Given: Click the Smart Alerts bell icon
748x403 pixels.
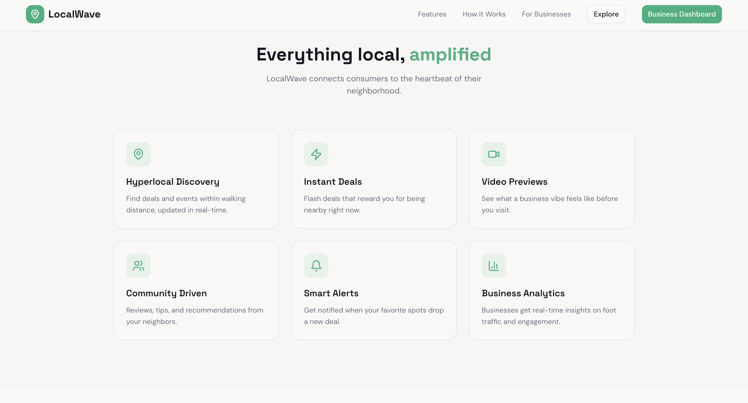Looking at the screenshot, I should 316,266.
